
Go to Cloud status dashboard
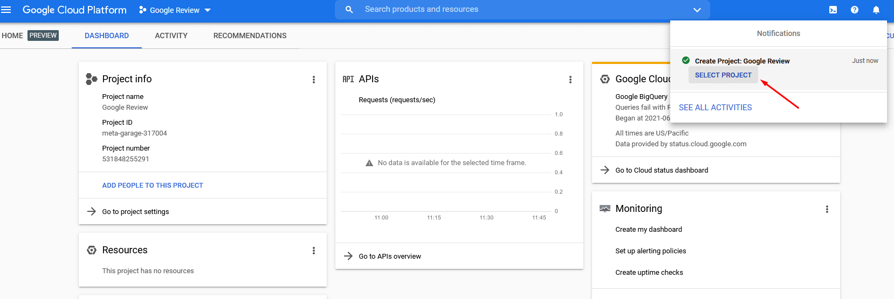coord(662,170)
